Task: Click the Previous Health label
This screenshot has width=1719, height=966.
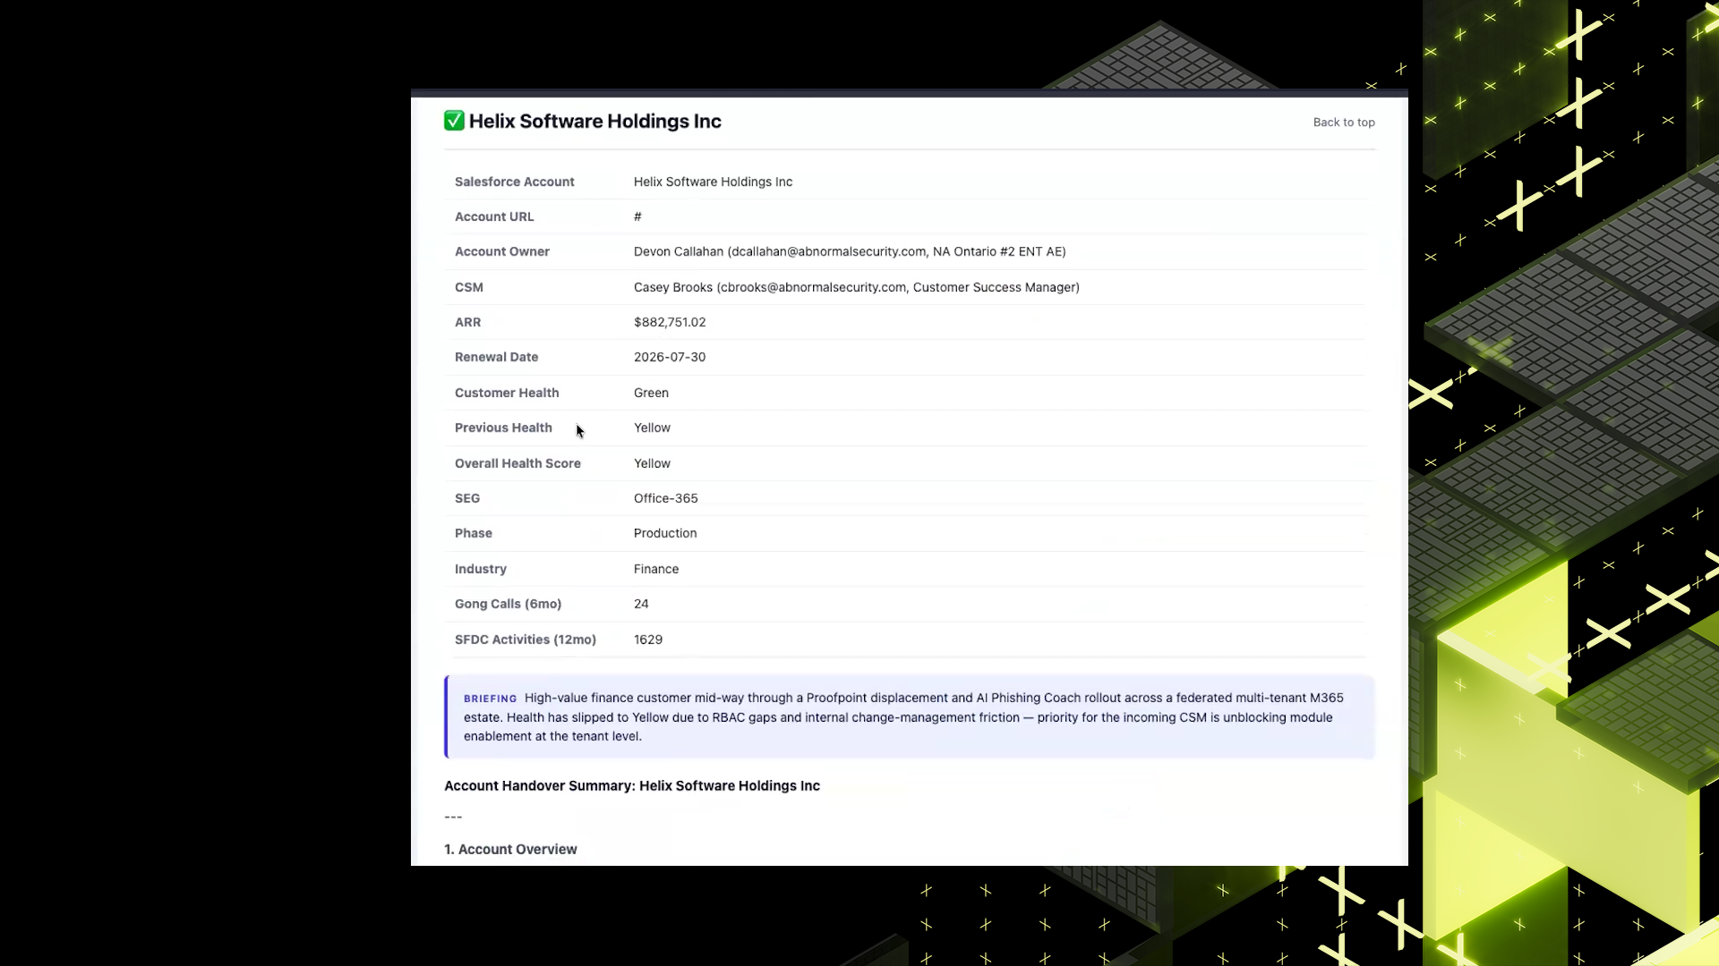Action: click(503, 428)
